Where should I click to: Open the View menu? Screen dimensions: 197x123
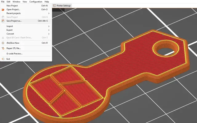tap(25, 2)
